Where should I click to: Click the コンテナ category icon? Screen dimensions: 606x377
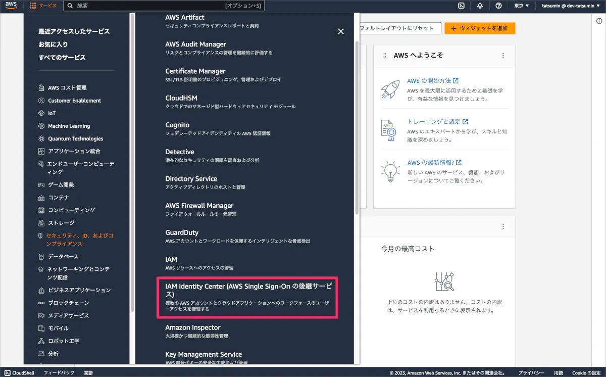(42, 198)
